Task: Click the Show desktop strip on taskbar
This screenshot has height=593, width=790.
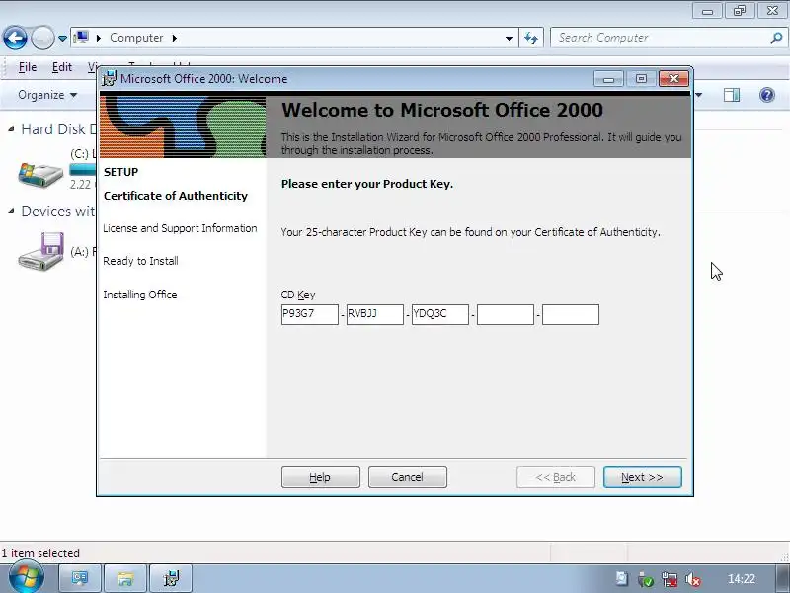Action: click(x=781, y=578)
